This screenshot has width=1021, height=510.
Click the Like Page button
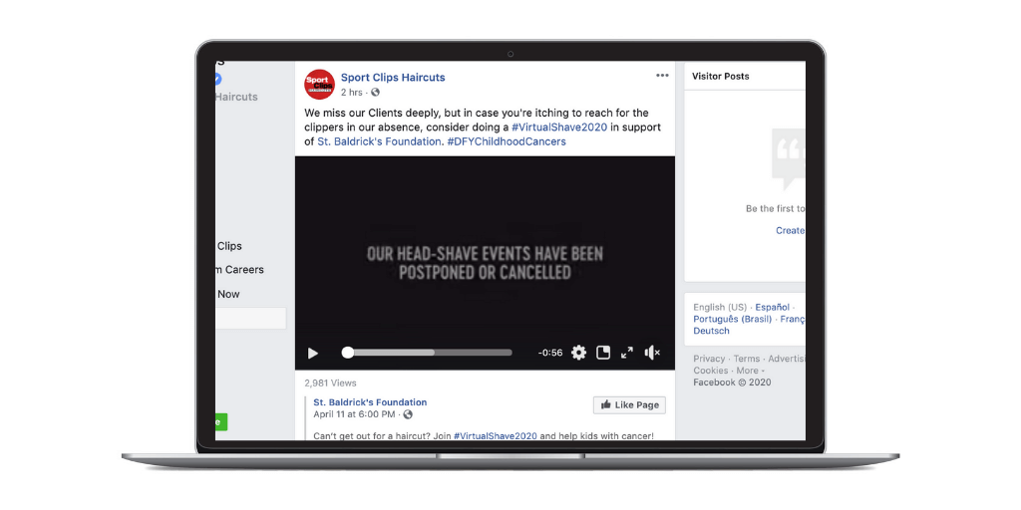coord(630,405)
